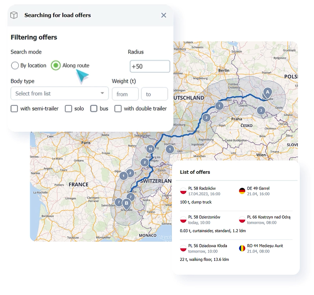Image resolution: width=314 pixels, height=295 pixels.
Task: Click the Body type dropdown arrow
Action: click(x=102, y=93)
